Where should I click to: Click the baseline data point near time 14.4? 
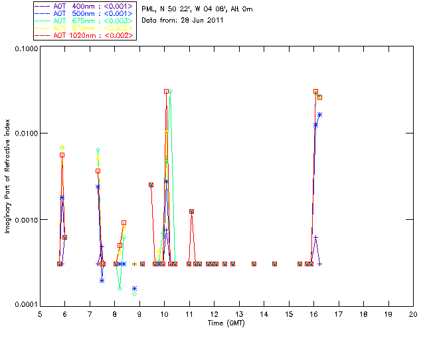[x=274, y=264]
